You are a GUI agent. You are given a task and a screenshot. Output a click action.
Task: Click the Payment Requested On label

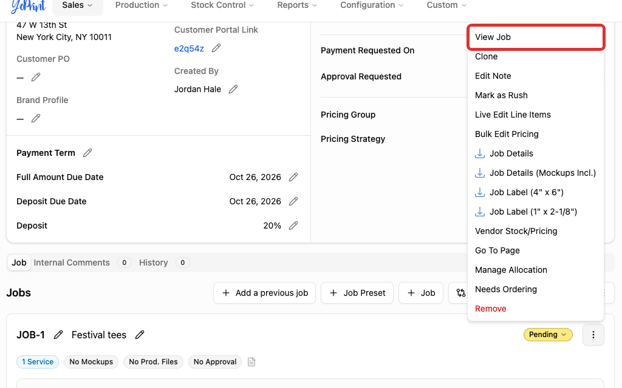tap(367, 51)
